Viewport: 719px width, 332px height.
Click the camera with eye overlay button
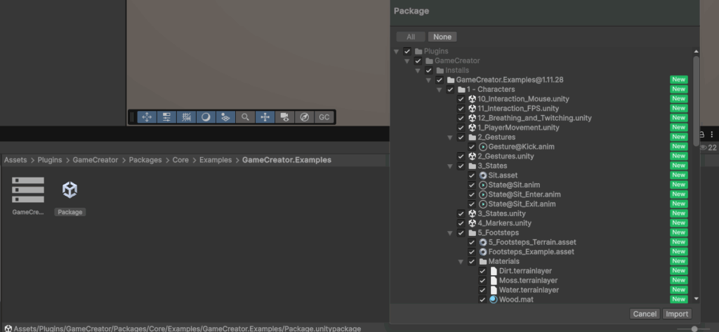(x=285, y=117)
